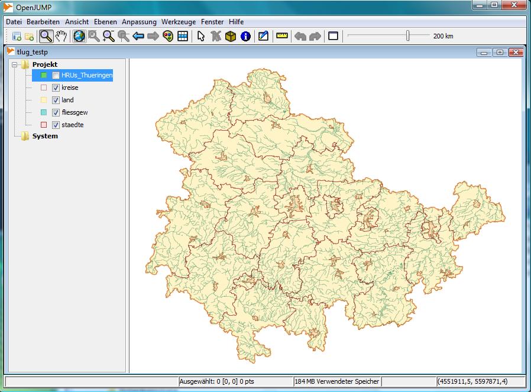Open the Ebenen menu
This screenshot has height=392, width=531.
[106, 21]
